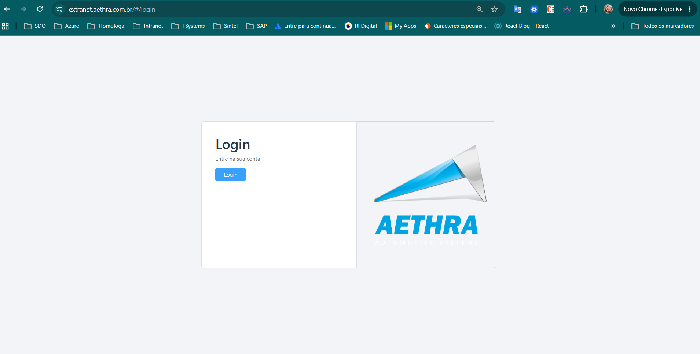Open the Azure bookmark folder
Image resolution: width=700 pixels, height=354 pixels.
[x=66, y=26]
